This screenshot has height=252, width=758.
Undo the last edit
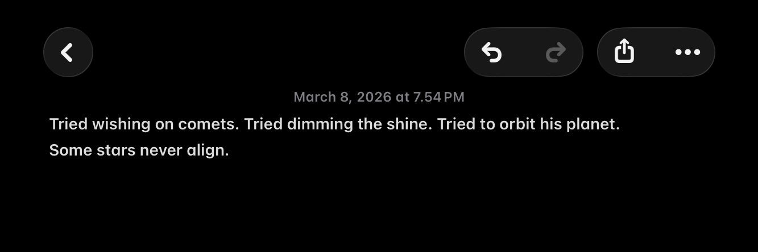[x=492, y=52]
